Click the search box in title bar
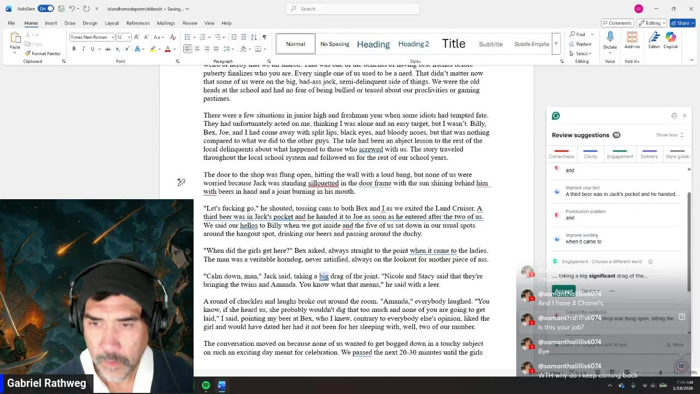The image size is (700, 394). (x=353, y=9)
